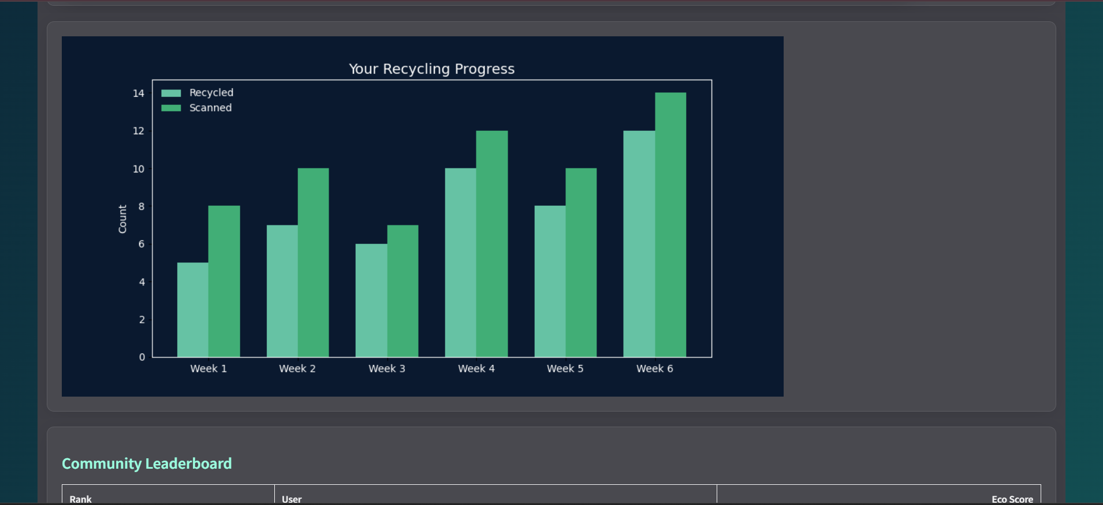Click the Community Leaderboard heading
Screen dimensions: 1103x505
[x=147, y=463]
